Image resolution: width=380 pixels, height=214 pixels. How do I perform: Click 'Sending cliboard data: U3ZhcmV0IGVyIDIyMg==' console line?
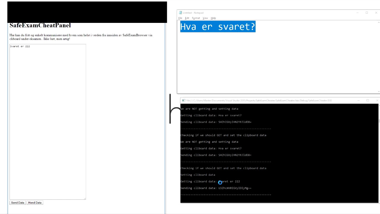pos(216,188)
